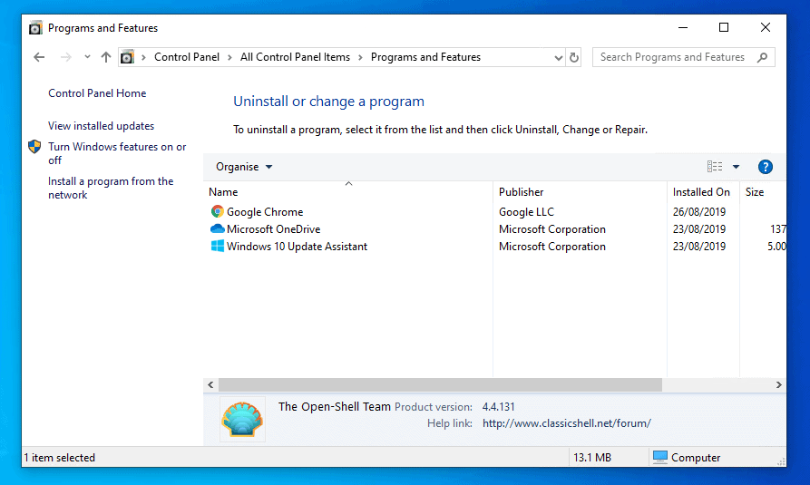Expand the view options dropdown arrow
Viewport: 810px width, 485px height.
click(x=736, y=167)
